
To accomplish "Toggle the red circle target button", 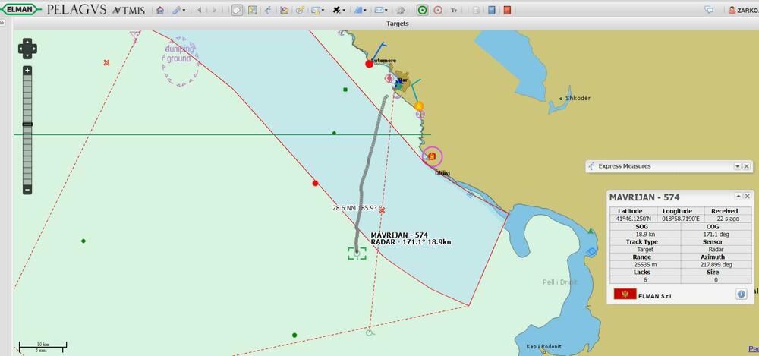I will 437,11.
